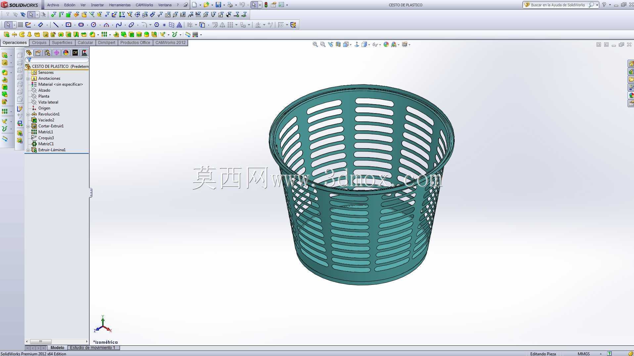Open the DimXpertManager tab icon

click(x=57, y=53)
